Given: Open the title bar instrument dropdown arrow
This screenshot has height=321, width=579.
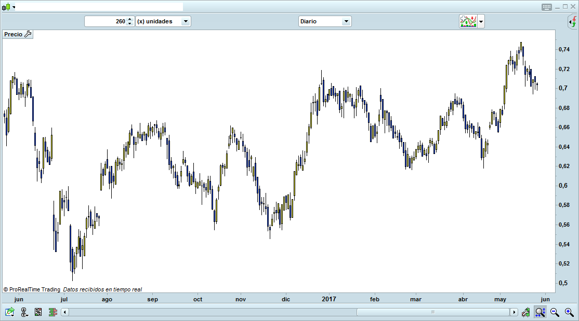Looking at the screenshot, I should coord(14,7).
